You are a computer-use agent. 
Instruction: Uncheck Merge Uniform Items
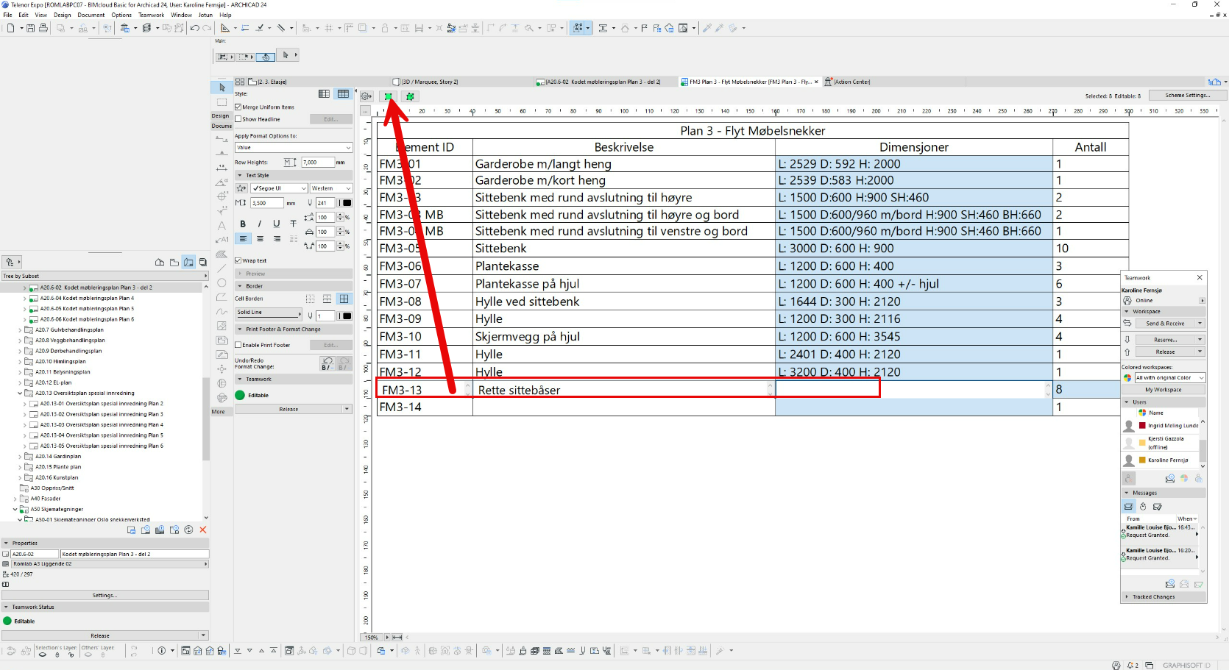coord(238,107)
